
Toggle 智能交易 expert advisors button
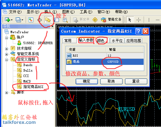pos(111,19)
